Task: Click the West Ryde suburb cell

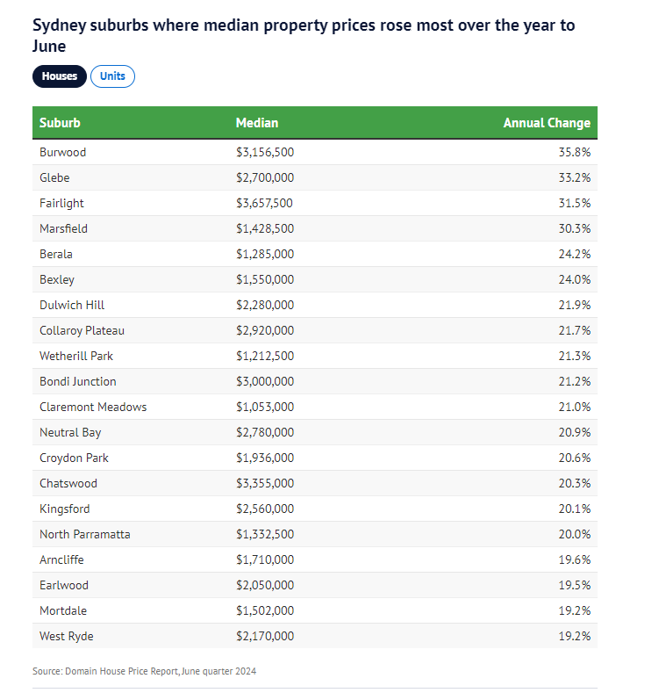Action: pyautogui.click(x=66, y=636)
